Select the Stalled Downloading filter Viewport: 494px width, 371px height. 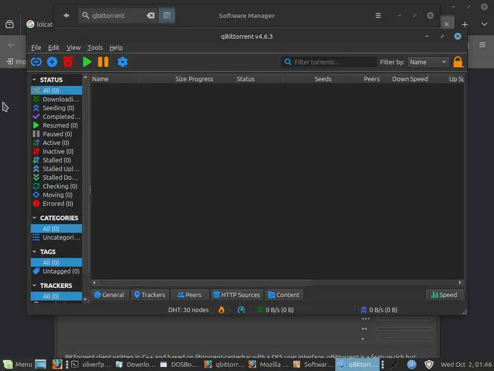click(56, 178)
